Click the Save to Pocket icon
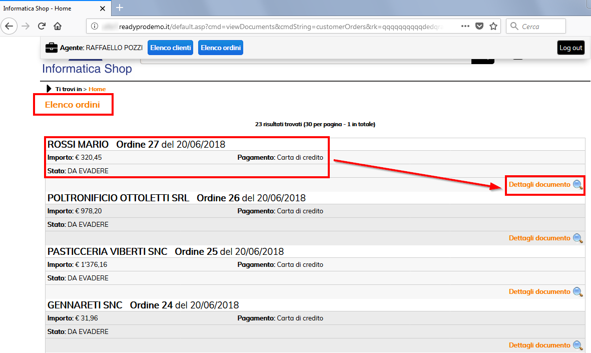Screen dimensions: 591x353 click(x=479, y=26)
